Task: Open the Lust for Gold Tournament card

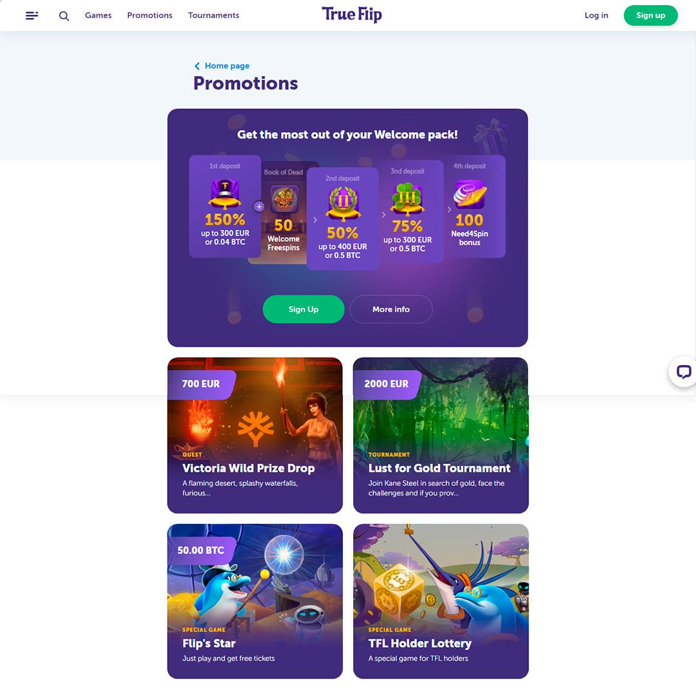Action: click(441, 436)
